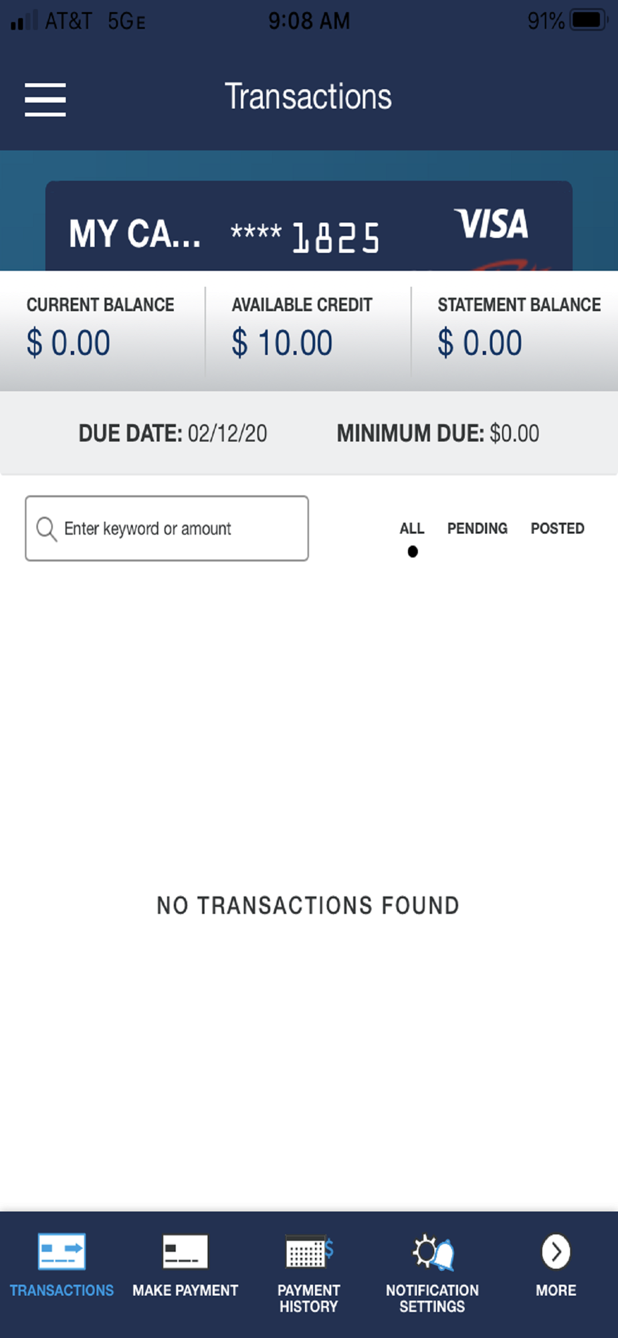Switch to POSTED transactions filter
Viewport: 618px width, 1338px height.
(558, 529)
